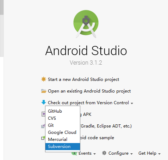Click the Version 3.1.2 text
Screen dimensions: 168x160
tap(86, 63)
